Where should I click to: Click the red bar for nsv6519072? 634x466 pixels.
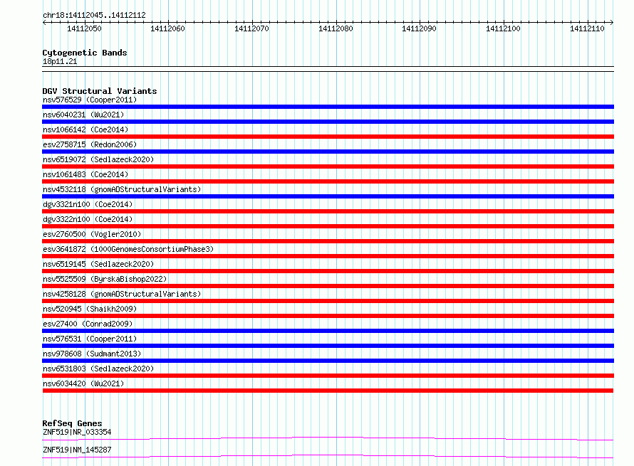(x=328, y=166)
